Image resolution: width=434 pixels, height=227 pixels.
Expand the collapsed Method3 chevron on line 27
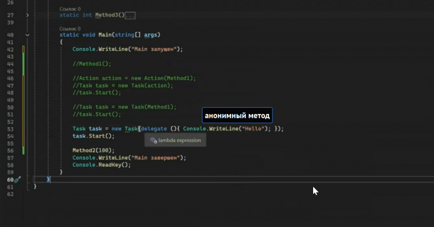27,15
